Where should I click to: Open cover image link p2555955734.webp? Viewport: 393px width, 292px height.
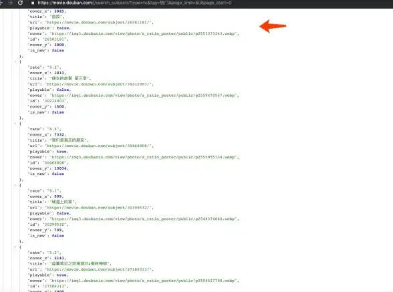pyautogui.click(x=143, y=157)
